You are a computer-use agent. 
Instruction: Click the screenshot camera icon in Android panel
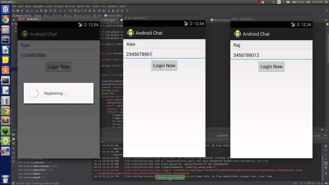13,134
